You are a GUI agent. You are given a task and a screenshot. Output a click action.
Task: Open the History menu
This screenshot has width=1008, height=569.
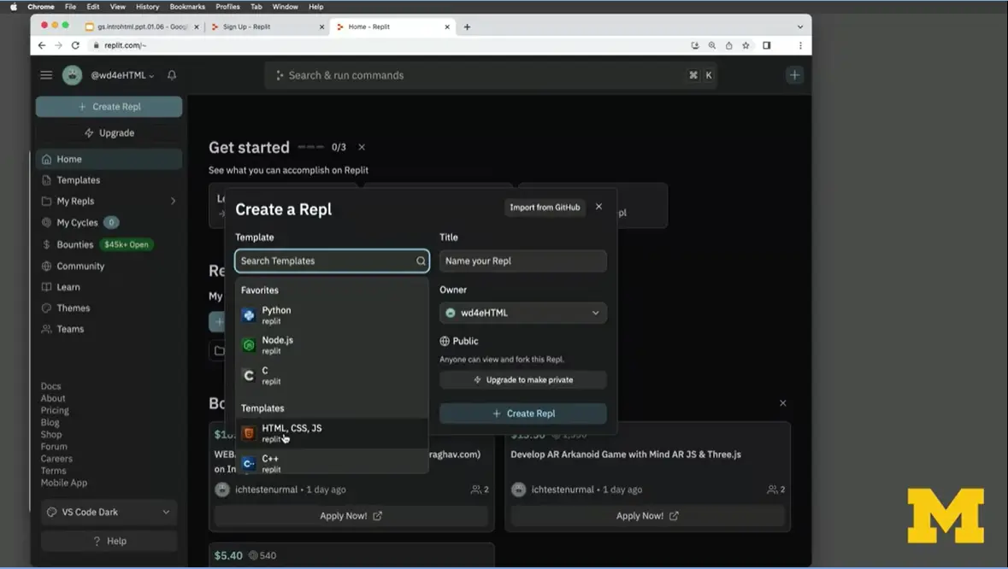tap(147, 7)
